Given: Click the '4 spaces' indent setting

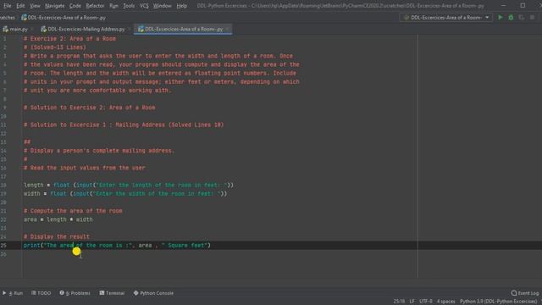Looking at the screenshot, I should pyautogui.click(x=446, y=302).
